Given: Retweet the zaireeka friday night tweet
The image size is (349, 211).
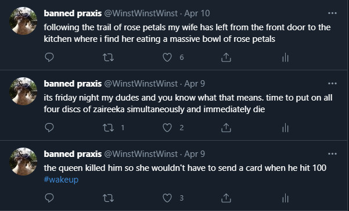Looking at the screenshot, I should (109, 128).
